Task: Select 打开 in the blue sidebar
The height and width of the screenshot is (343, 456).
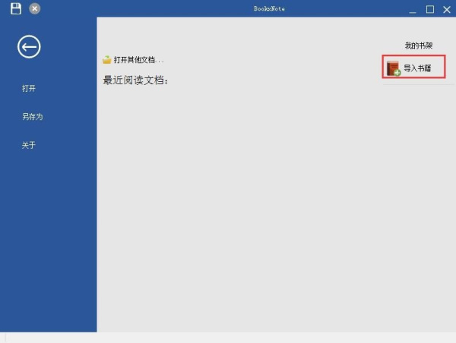Action: pos(29,89)
